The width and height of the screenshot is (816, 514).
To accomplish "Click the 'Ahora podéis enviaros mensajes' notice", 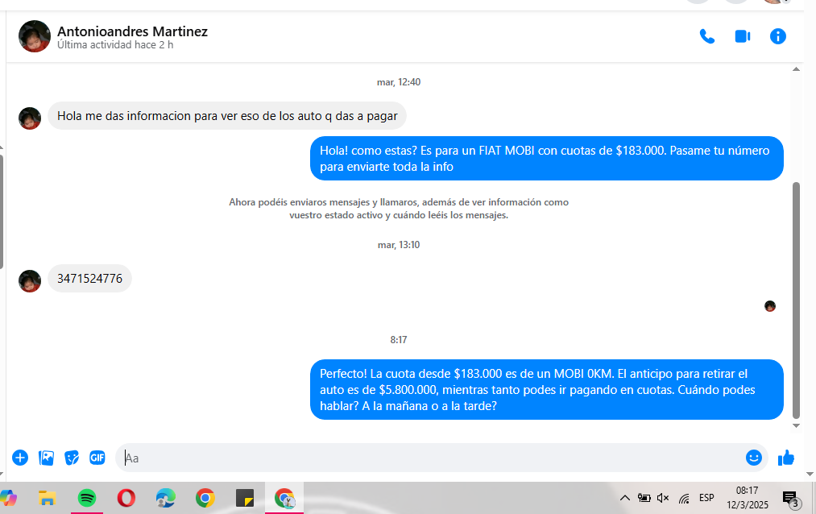I will click(x=399, y=209).
